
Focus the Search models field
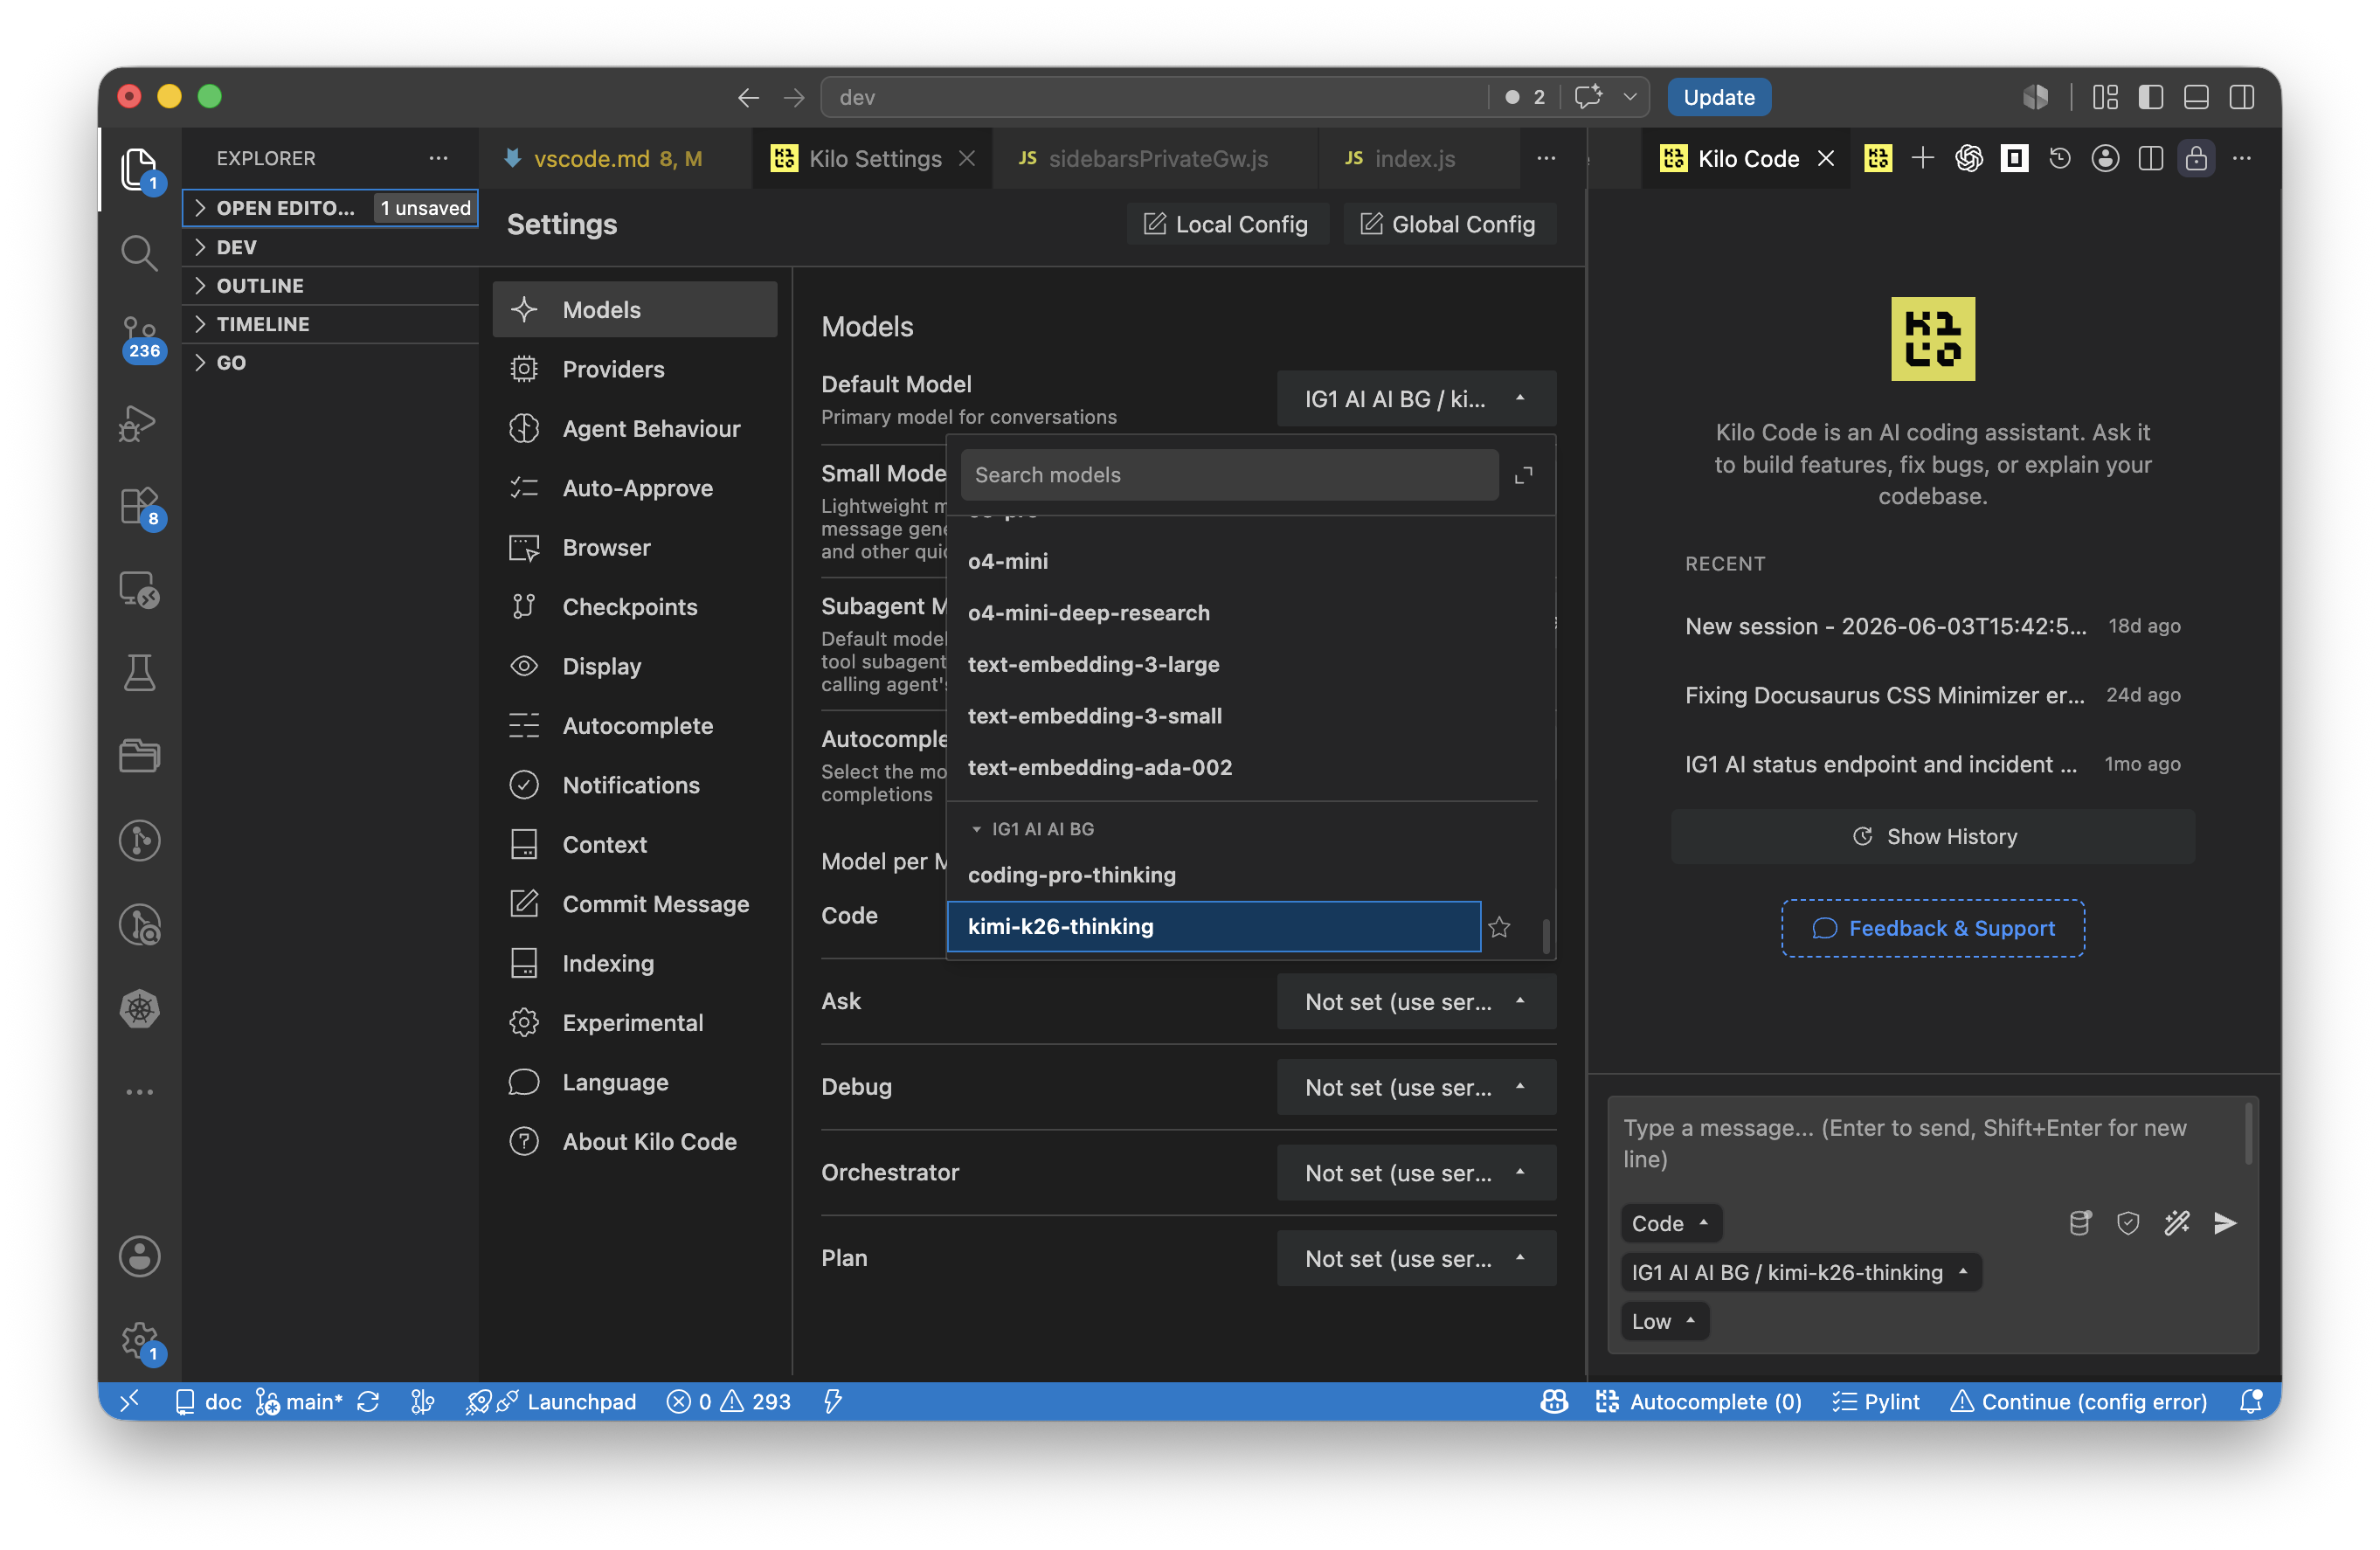tap(1229, 475)
